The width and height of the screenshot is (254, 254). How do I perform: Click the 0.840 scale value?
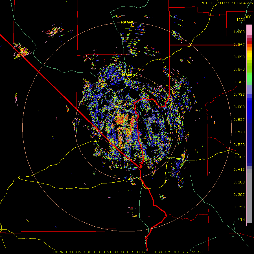239,69
